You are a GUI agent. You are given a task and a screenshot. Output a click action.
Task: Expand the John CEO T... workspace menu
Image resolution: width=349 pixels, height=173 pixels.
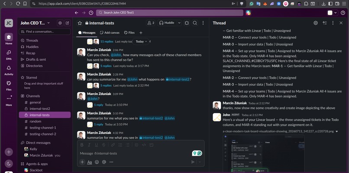point(35,23)
